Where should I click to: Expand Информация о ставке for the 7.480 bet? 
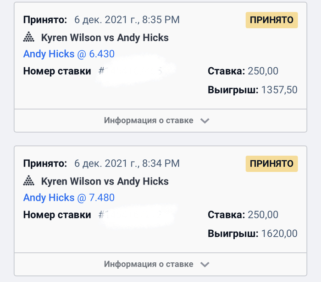pos(149,265)
